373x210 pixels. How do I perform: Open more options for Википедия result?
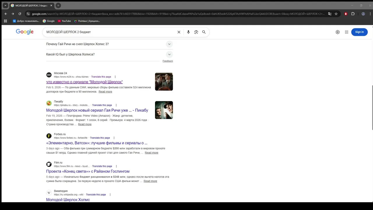110,195
